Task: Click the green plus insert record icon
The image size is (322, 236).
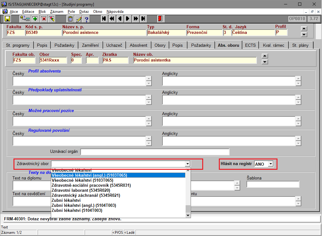Action: (35, 19)
